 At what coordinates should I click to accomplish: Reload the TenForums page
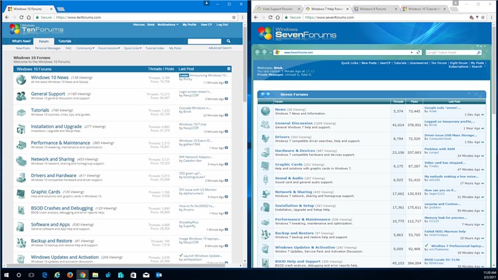[22, 17]
